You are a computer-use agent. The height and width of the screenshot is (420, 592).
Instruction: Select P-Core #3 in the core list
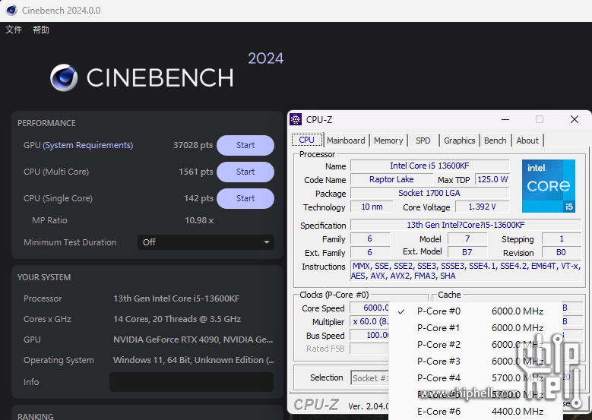pos(475,361)
